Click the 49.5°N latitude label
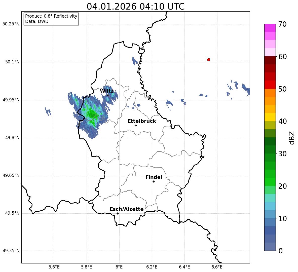This screenshot has height=272, width=298. coord(12,213)
